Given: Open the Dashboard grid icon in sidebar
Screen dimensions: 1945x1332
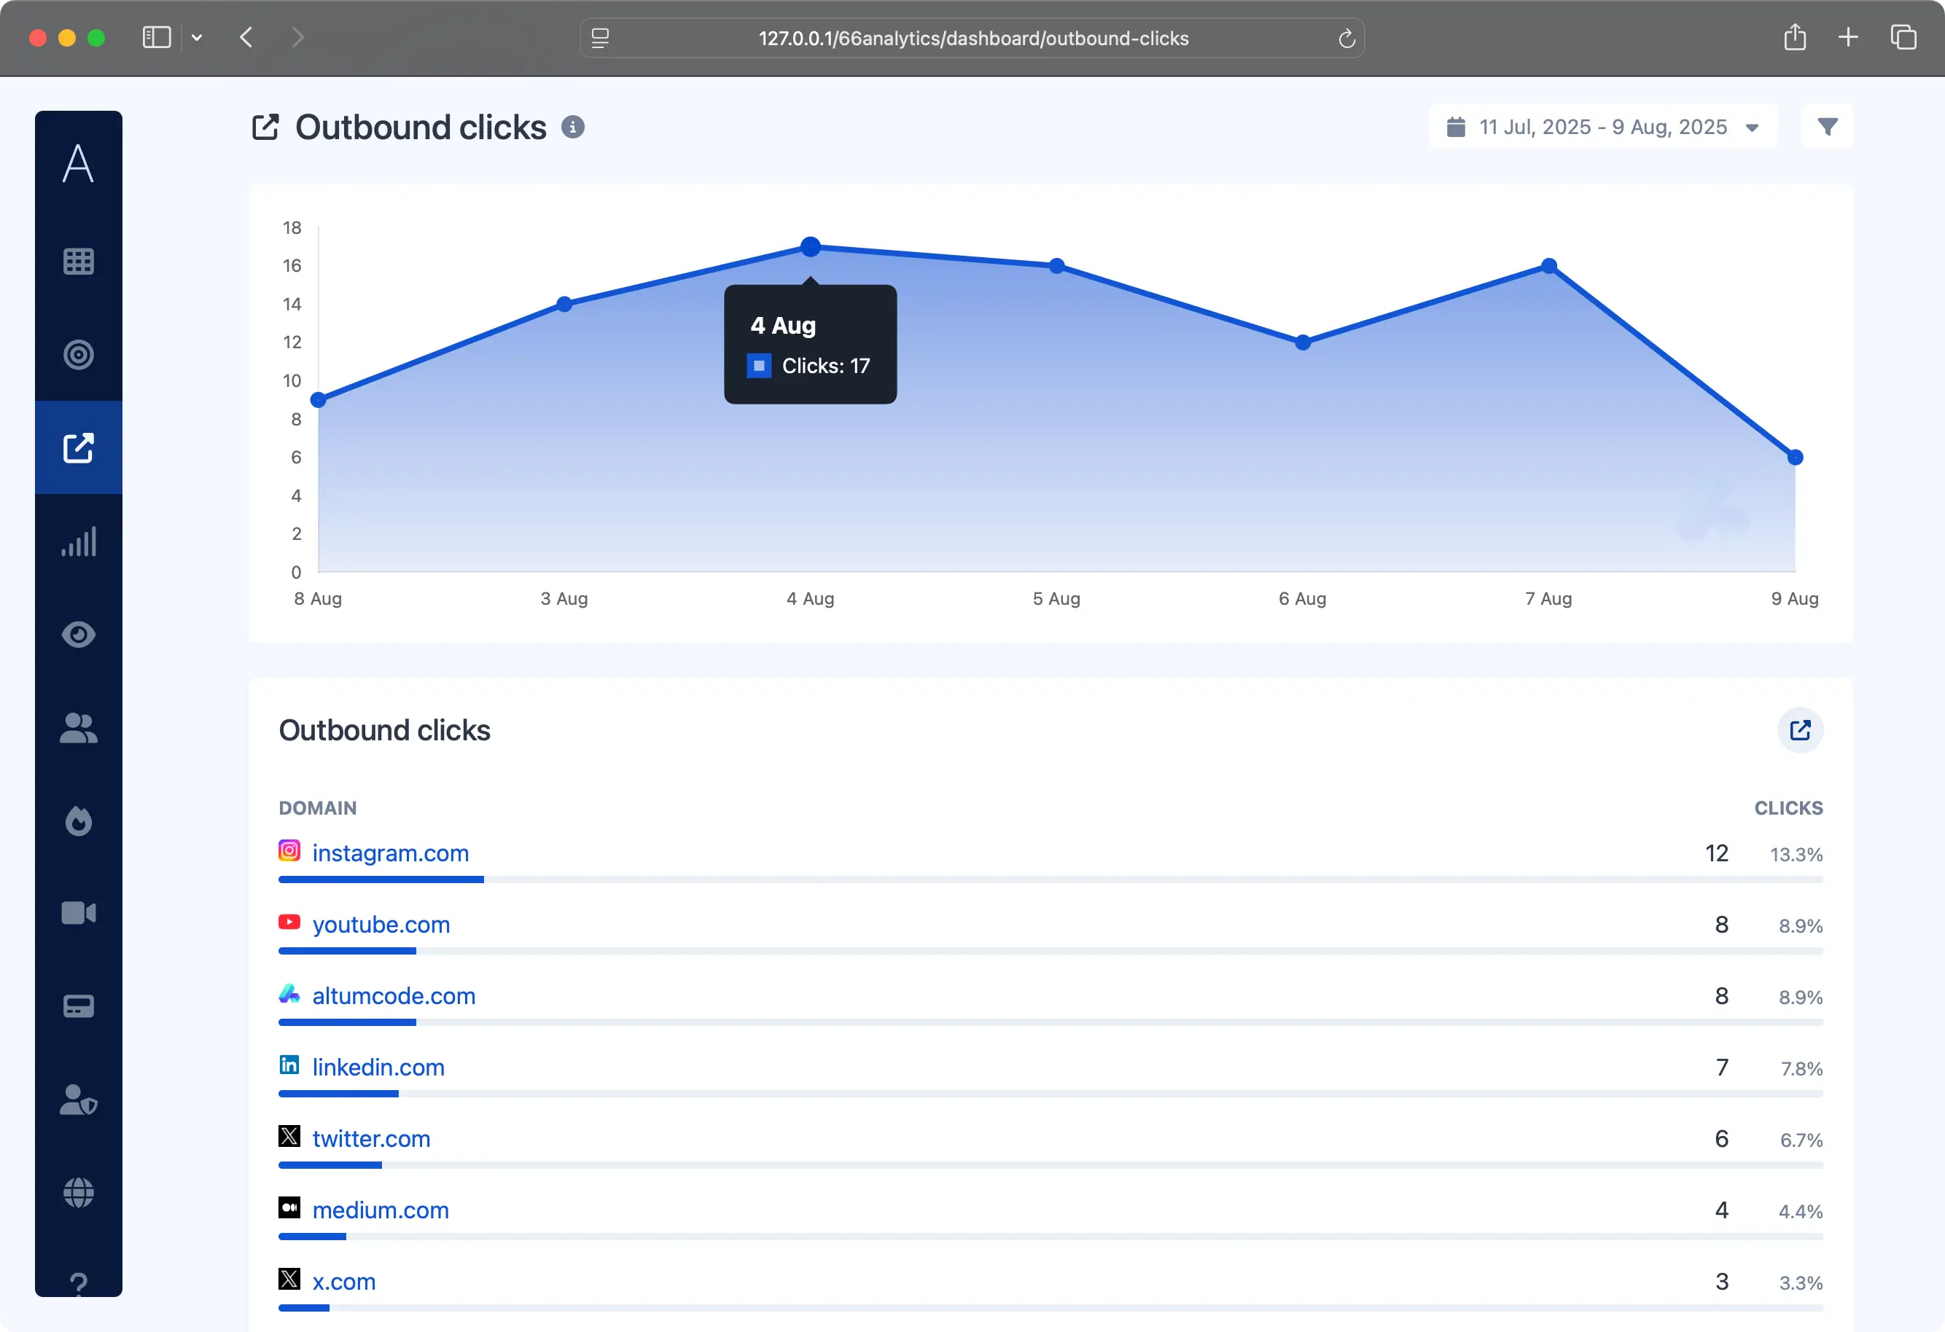Looking at the screenshot, I should pyautogui.click(x=78, y=261).
